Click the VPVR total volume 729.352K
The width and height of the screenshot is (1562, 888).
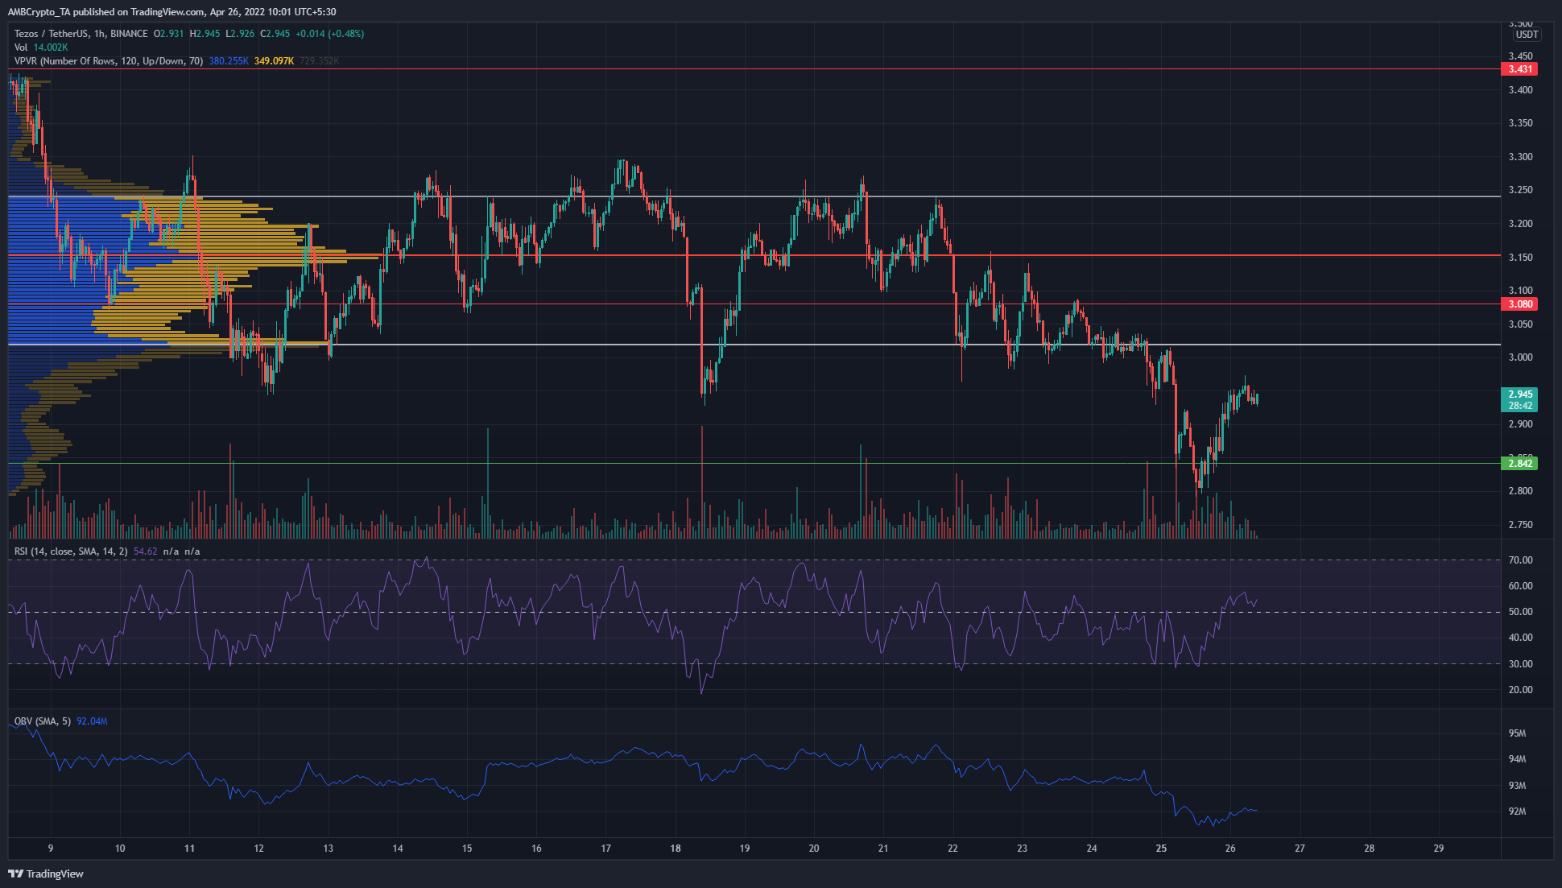pyautogui.click(x=320, y=61)
